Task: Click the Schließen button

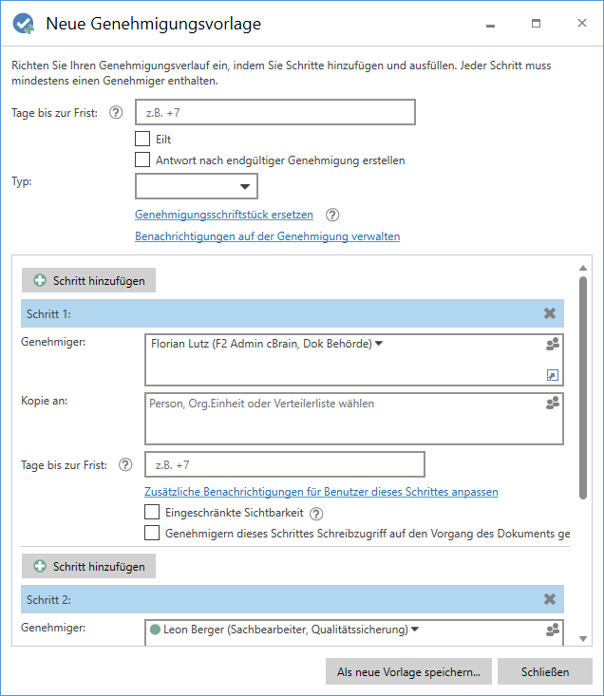Action: point(545,671)
